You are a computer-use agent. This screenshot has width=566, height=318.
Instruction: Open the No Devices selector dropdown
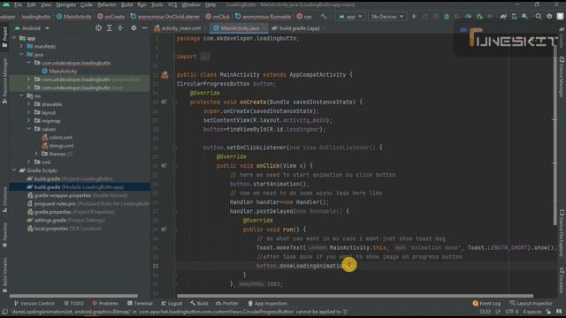coord(387,17)
